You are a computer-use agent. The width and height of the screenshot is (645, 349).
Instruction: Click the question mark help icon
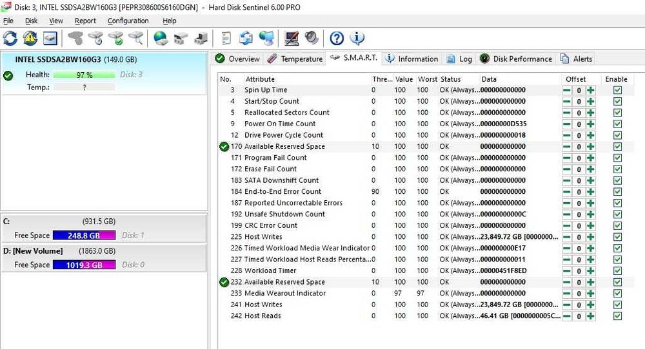tap(337, 38)
